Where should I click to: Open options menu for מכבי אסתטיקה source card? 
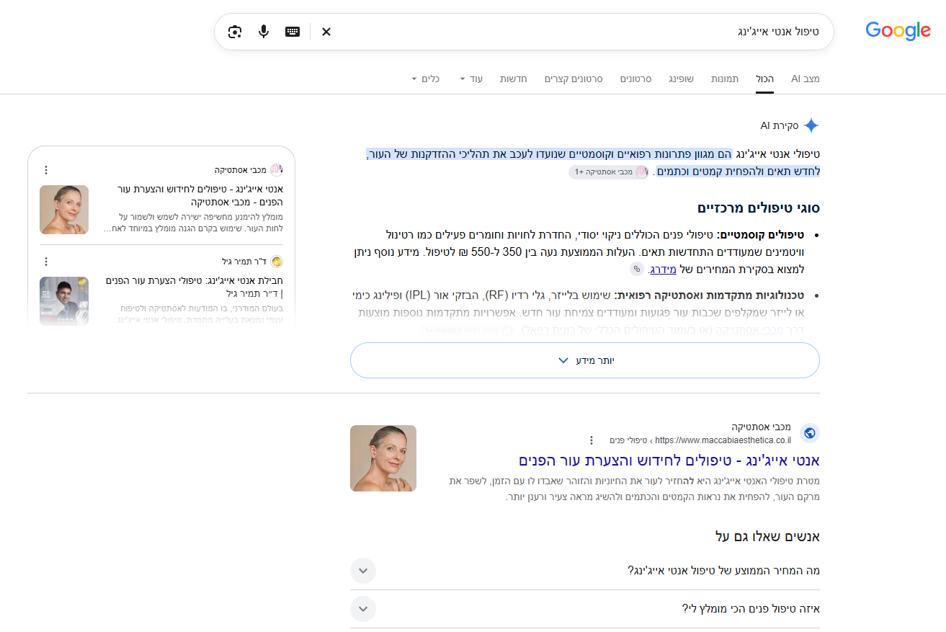(x=46, y=170)
